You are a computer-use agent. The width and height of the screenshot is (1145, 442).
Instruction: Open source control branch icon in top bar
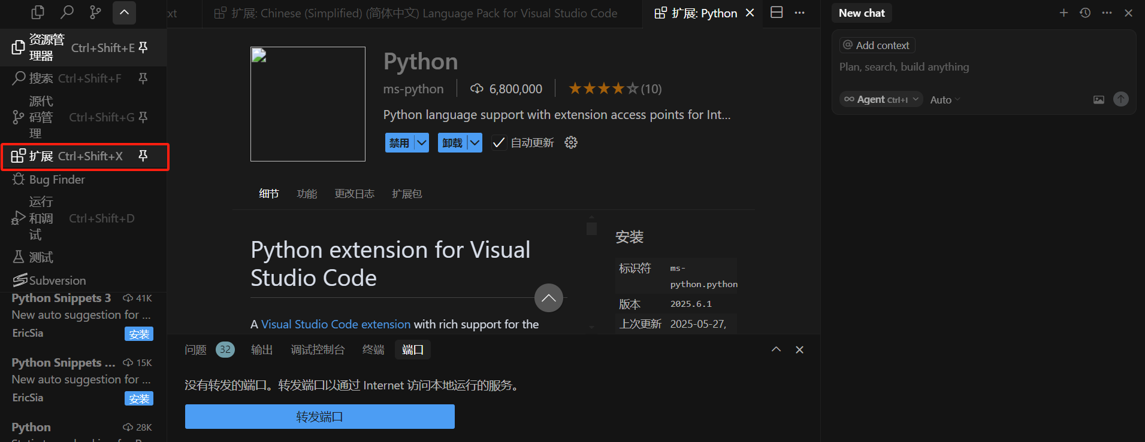point(95,12)
